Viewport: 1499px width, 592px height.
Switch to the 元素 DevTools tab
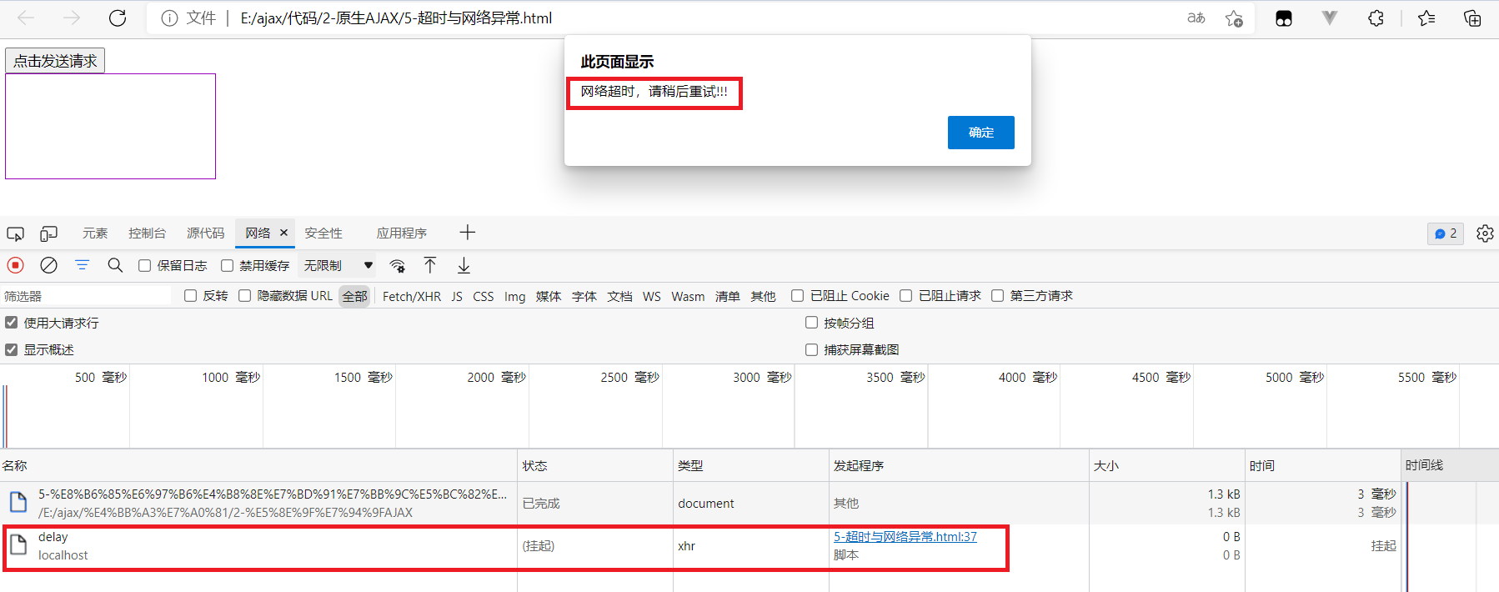coord(95,233)
